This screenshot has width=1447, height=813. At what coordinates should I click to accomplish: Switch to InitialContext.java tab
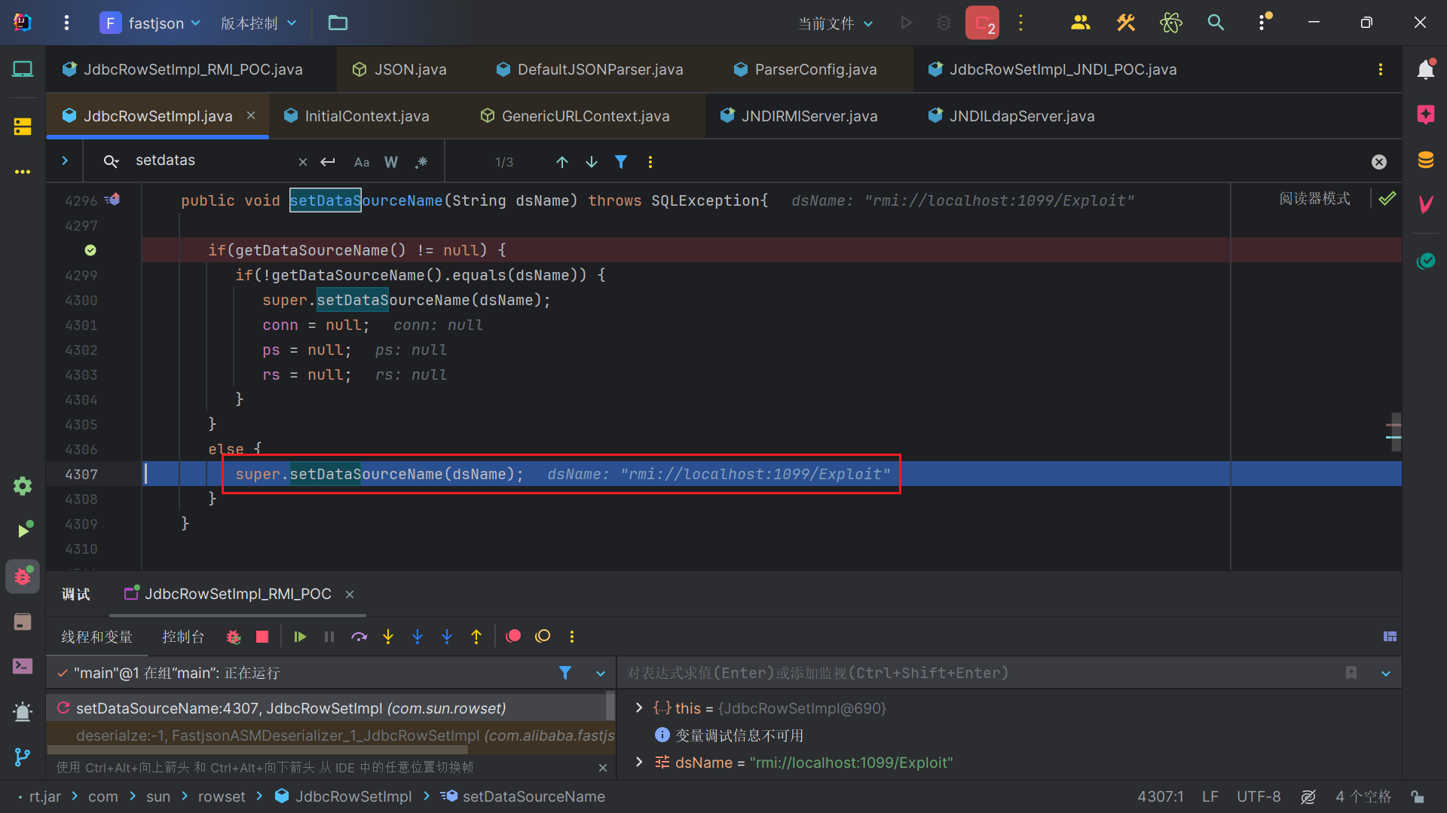(x=356, y=116)
